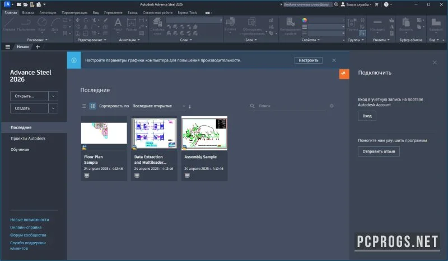Switch to list view of recent files

83,106
